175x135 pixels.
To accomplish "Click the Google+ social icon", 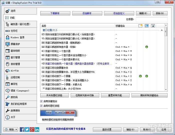I will (x=32, y=129).
